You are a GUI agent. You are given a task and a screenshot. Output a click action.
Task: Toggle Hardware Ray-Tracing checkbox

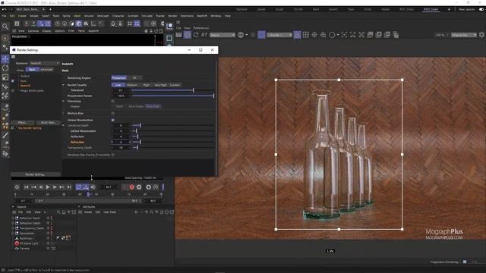pyautogui.click(x=113, y=155)
